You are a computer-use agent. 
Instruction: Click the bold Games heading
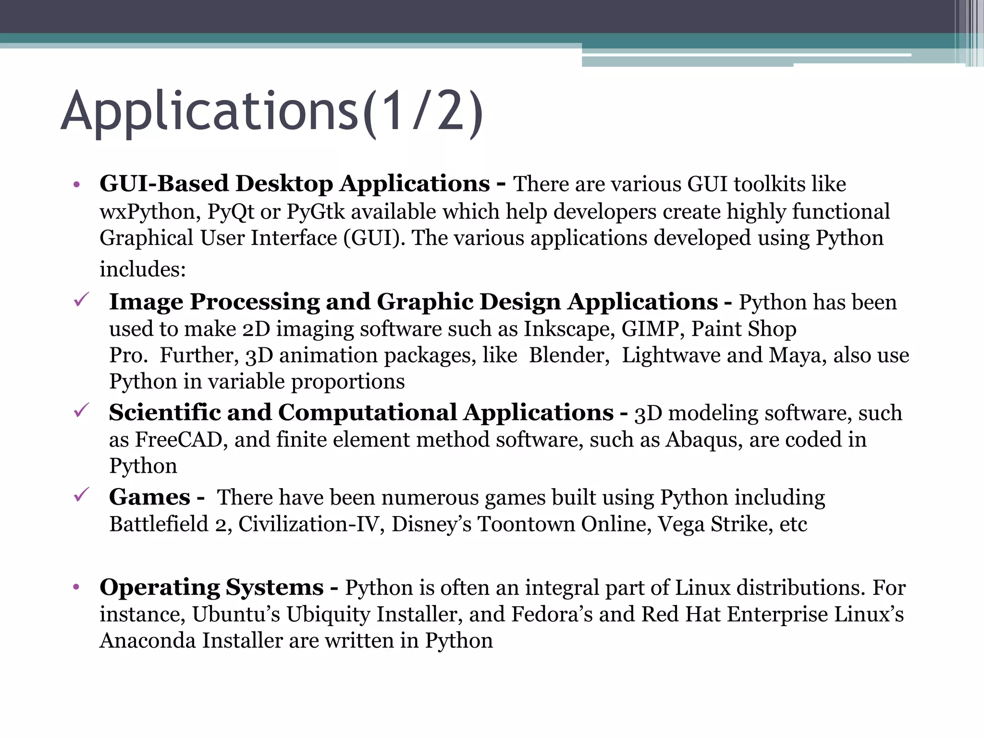tap(149, 497)
